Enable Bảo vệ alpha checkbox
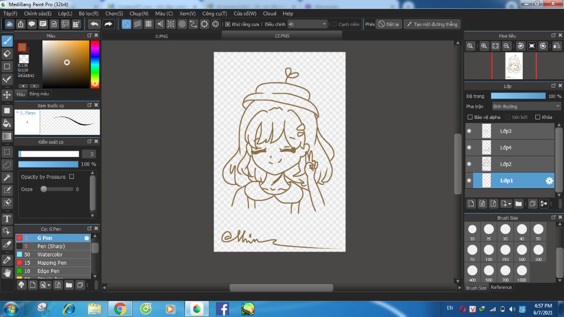 (470, 117)
